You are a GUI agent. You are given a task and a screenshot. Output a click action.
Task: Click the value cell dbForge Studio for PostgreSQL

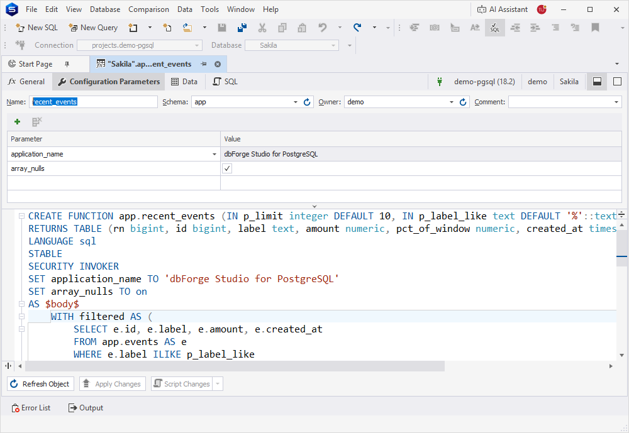421,155
